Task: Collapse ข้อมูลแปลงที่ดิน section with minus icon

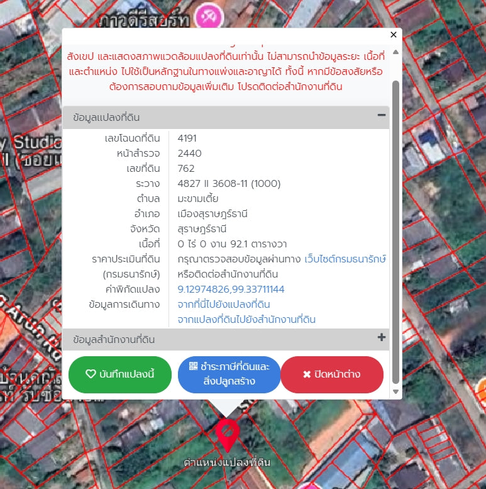Action: pos(381,116)
